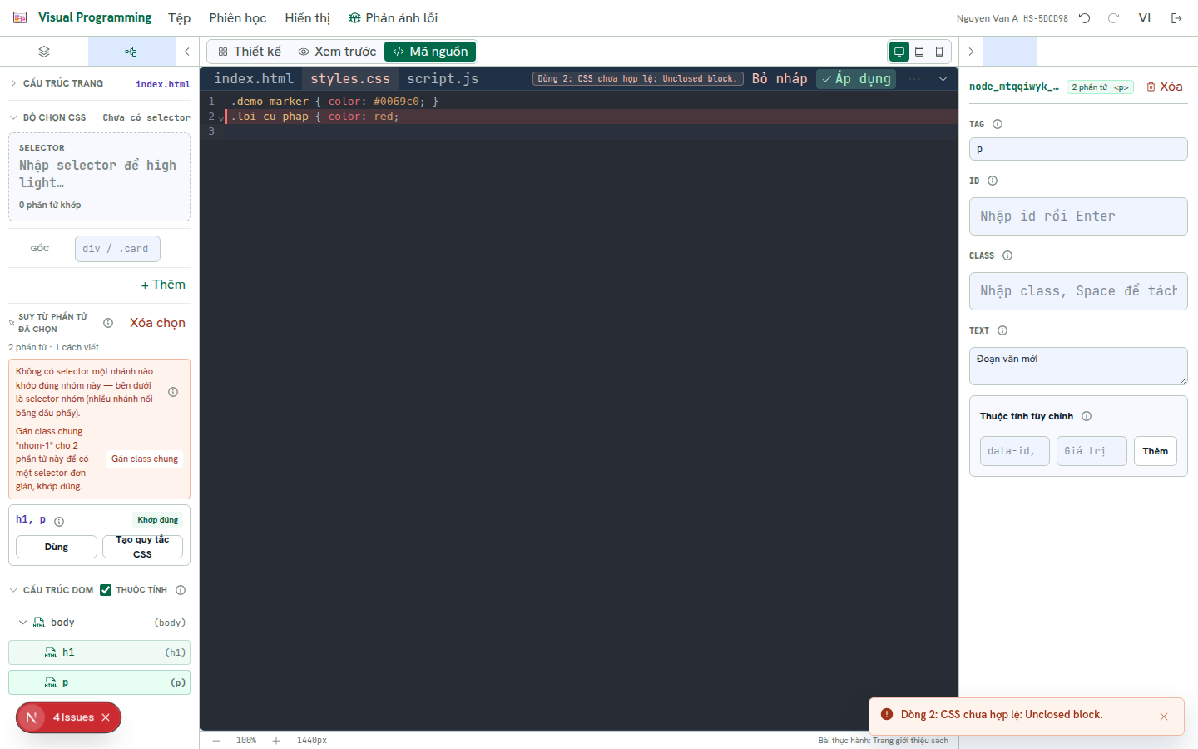Click Tạo quy tắc CSS button

pyautogui.click(x=142, y=547)
